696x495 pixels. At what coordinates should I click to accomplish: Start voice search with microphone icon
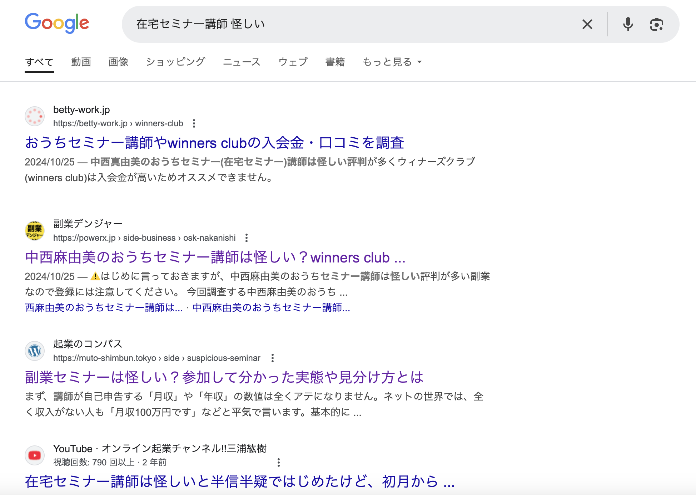[628, 24]
